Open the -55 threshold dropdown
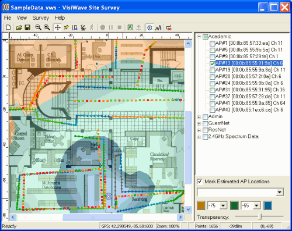The height and width of the screenshot is (231, 292). 256,205
